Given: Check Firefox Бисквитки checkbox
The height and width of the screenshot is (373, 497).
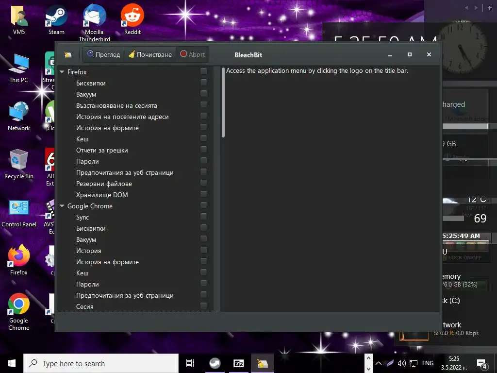Looking at the screenshot, I should [203, 83].
